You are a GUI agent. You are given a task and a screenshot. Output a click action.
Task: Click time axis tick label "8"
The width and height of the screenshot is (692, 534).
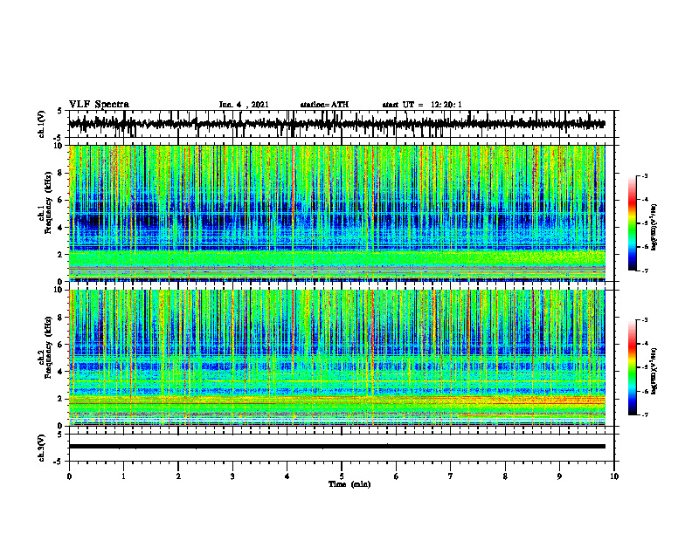pos(505,476)
